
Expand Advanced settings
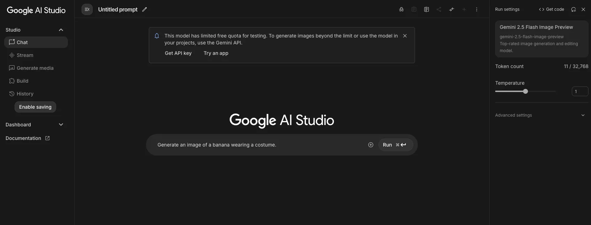[542, 115]
